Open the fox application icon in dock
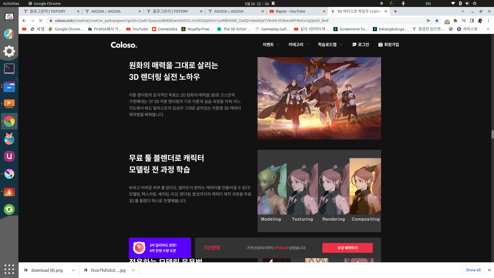 [9, 139]
